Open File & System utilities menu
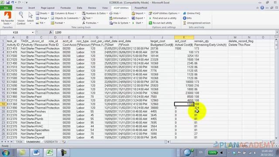279x157 pixels. tap(119, 23)
